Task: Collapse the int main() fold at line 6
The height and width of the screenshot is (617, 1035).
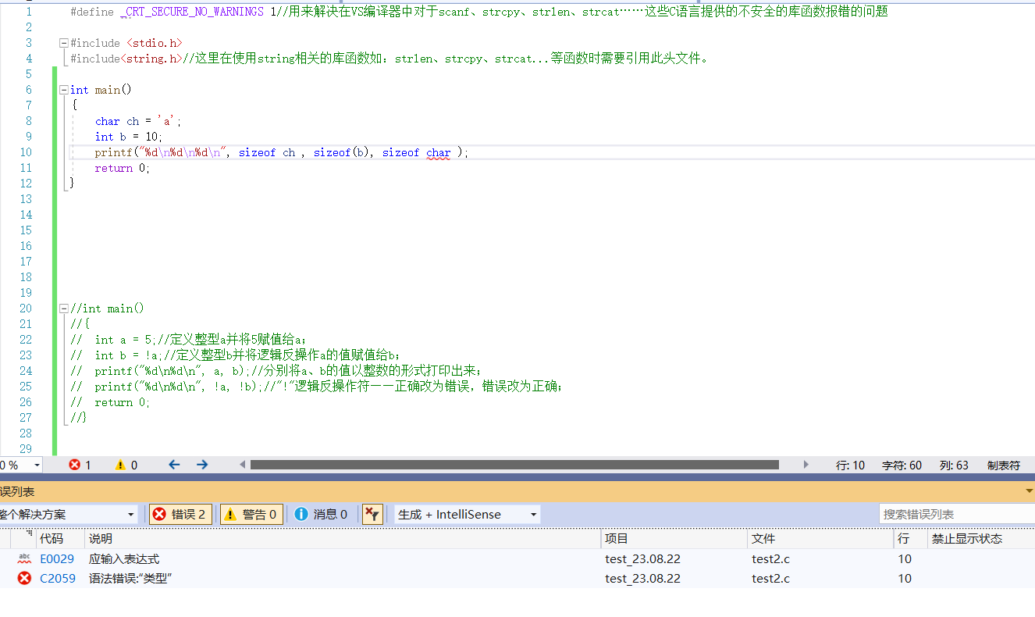Action: tap(64, 90)
